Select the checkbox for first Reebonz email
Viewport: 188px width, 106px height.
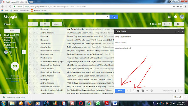point(30,29)
